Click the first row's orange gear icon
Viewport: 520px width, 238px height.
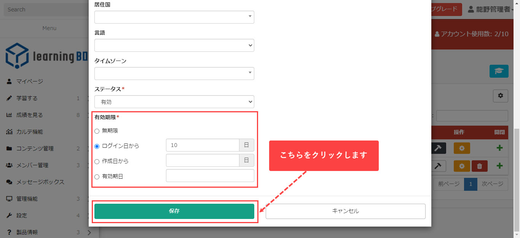pos(462,148)
